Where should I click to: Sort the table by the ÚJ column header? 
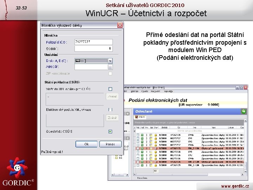click(x=179, y=127)
